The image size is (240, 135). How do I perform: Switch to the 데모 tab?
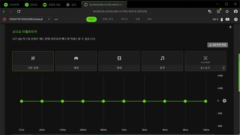click(150, 19)
